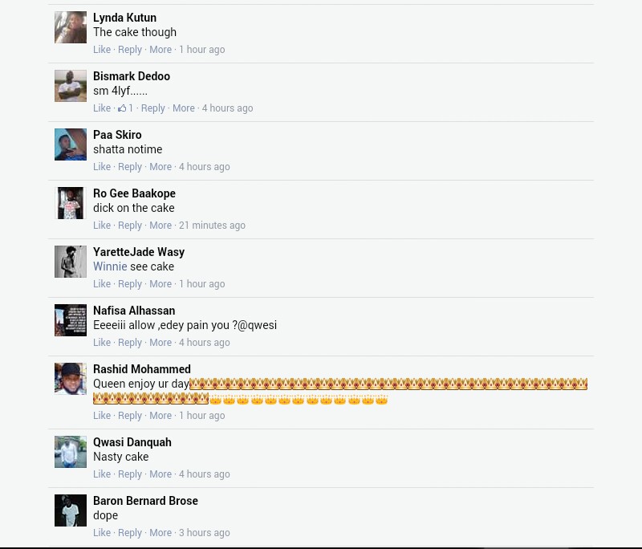Open the name link Nafisa Alhassan
This screenshot has width=642, height=549.
(134, 311)
